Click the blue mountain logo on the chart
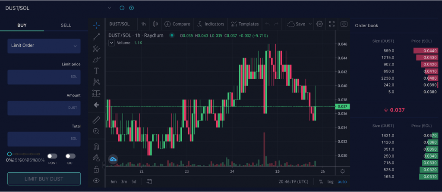442x192 pixels. [x=113, y=159]
